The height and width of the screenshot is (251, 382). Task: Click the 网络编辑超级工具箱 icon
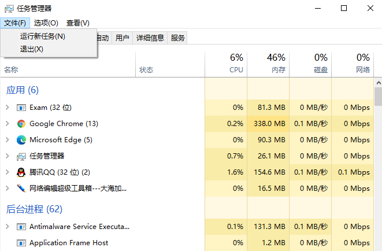click(21, 189)
